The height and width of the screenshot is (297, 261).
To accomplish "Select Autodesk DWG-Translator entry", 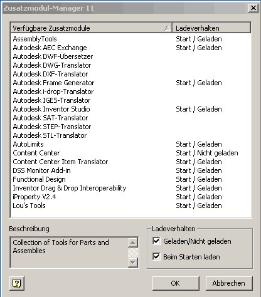I will click(x=52, y=65).
